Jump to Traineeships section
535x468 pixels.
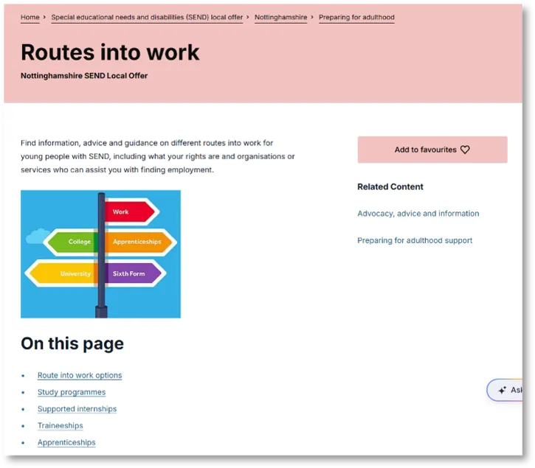pyautogui.click(x=60, y=425)
